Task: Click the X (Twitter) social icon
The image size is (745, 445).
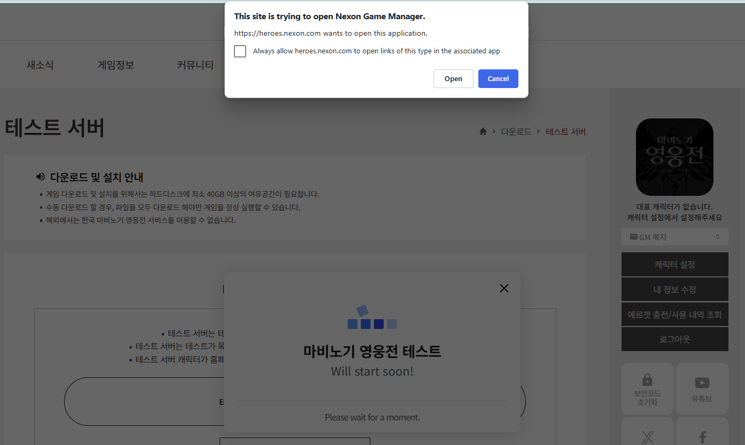Action: pos(647,438)
